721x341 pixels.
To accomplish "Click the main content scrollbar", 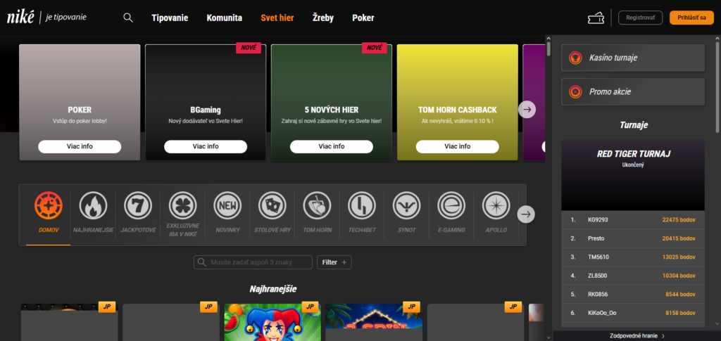I will pos(548,49).
